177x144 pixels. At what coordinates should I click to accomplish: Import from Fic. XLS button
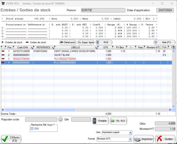(x=118, y=121)
